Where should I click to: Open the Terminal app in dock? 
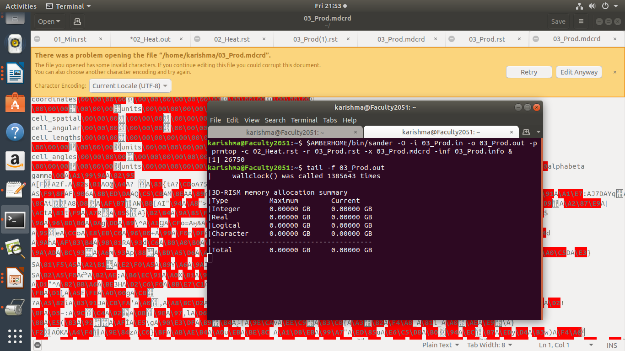tap(15, 220)
